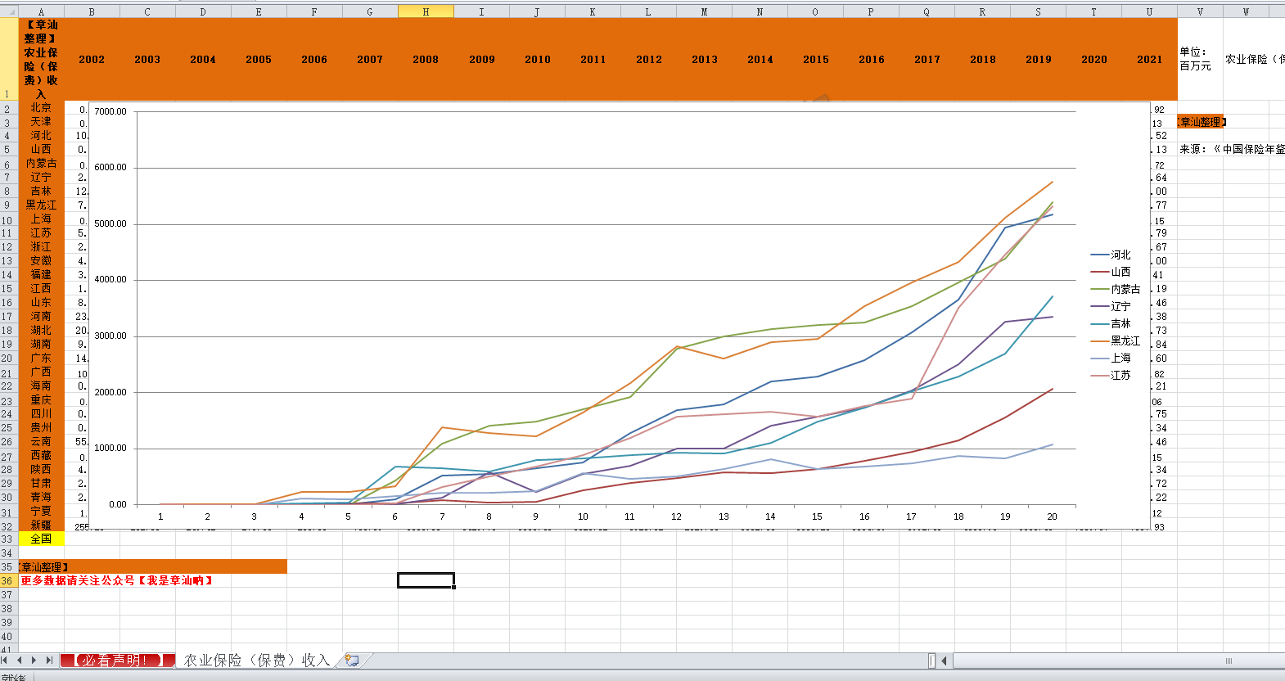The image size is (1285, 681).
Task: Select the yellow 全国 cell
Action: click(41, 539)
